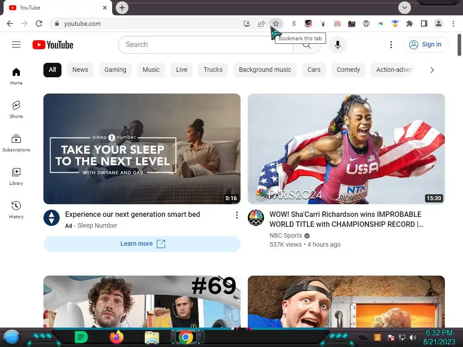Open Shorts in the sidebar
Viewport: 463px width, 347px height.
(16, 110)
